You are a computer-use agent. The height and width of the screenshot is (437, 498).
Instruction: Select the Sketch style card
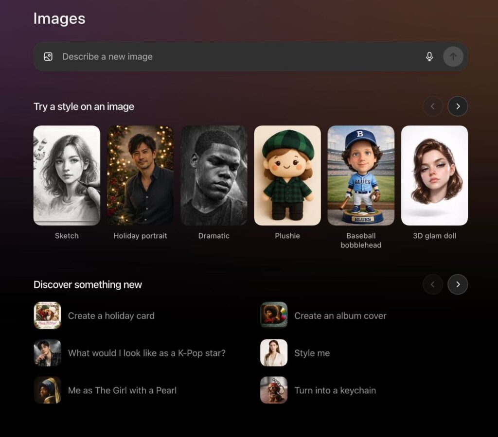tap(67, 175)
